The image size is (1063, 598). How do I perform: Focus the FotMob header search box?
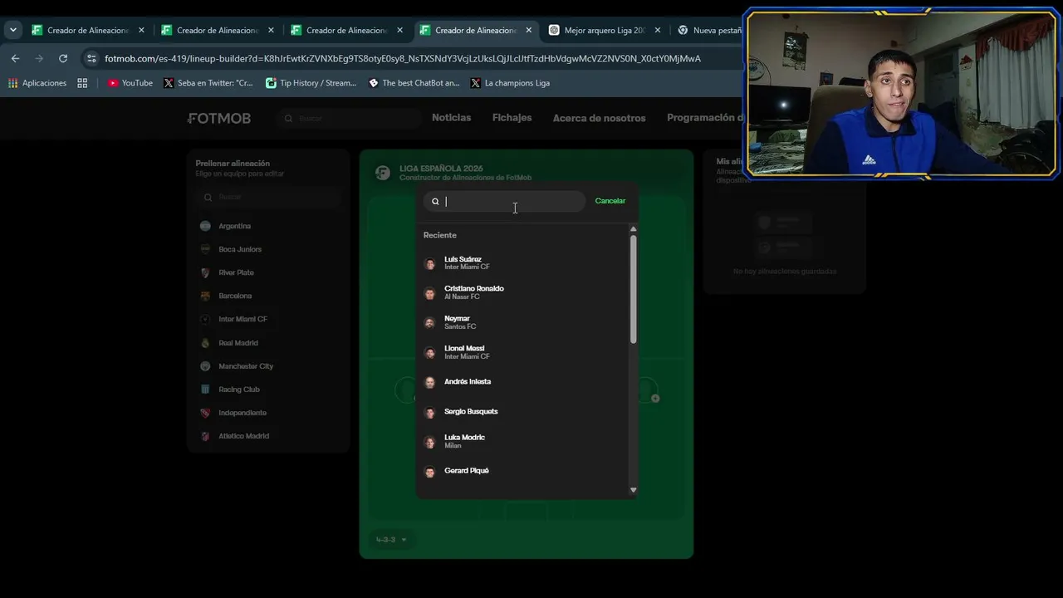coord(350,118)
